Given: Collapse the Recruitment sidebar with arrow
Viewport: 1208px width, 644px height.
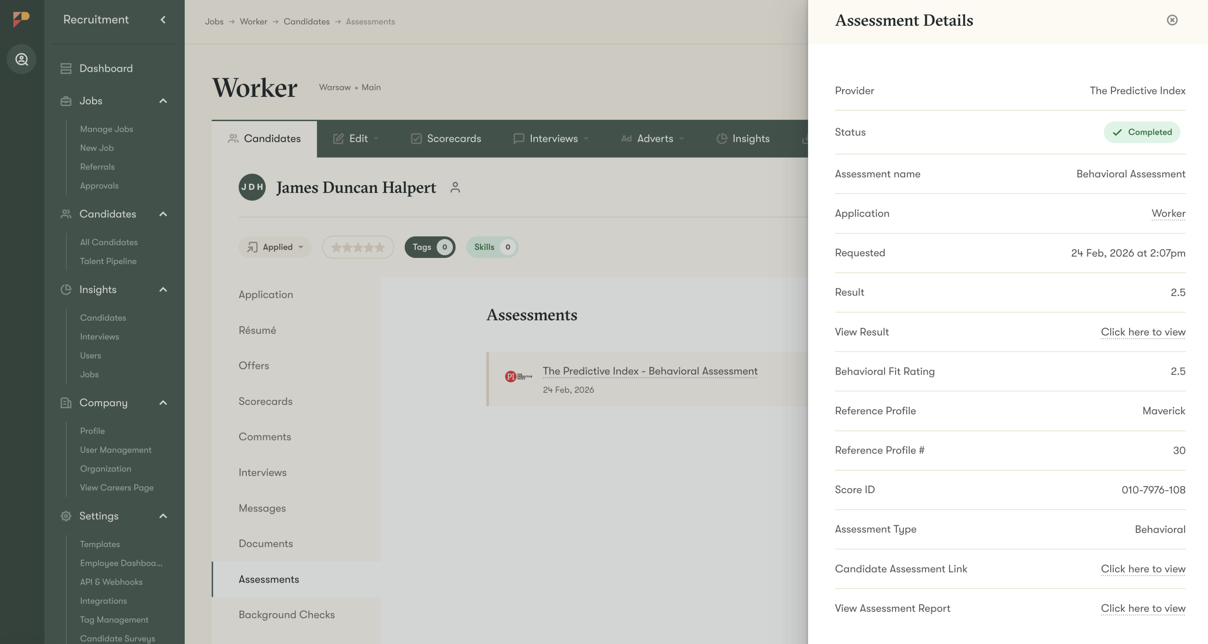Looking at the screenshot, I should tap(163, 20).
